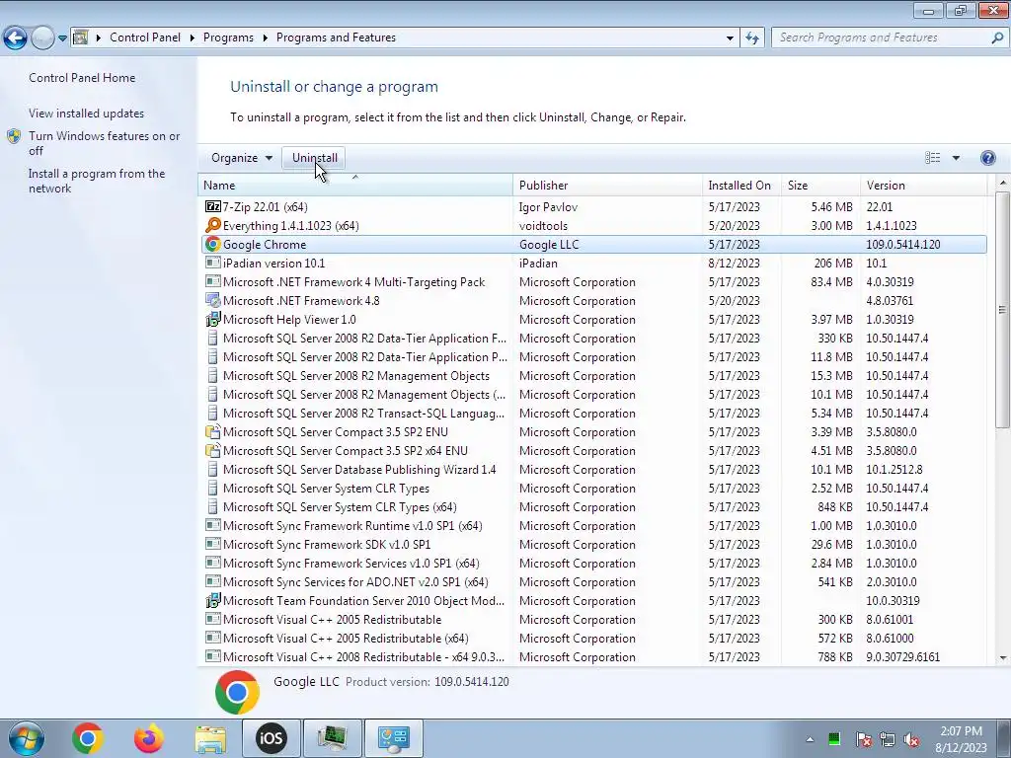Click the Forward navigation arrow button
The image size is (1011, 758).
(x=43, y=38)
